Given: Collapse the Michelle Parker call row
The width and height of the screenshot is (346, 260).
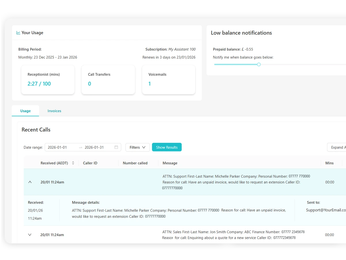Looking at the screenshot, I should click(30, 182).
